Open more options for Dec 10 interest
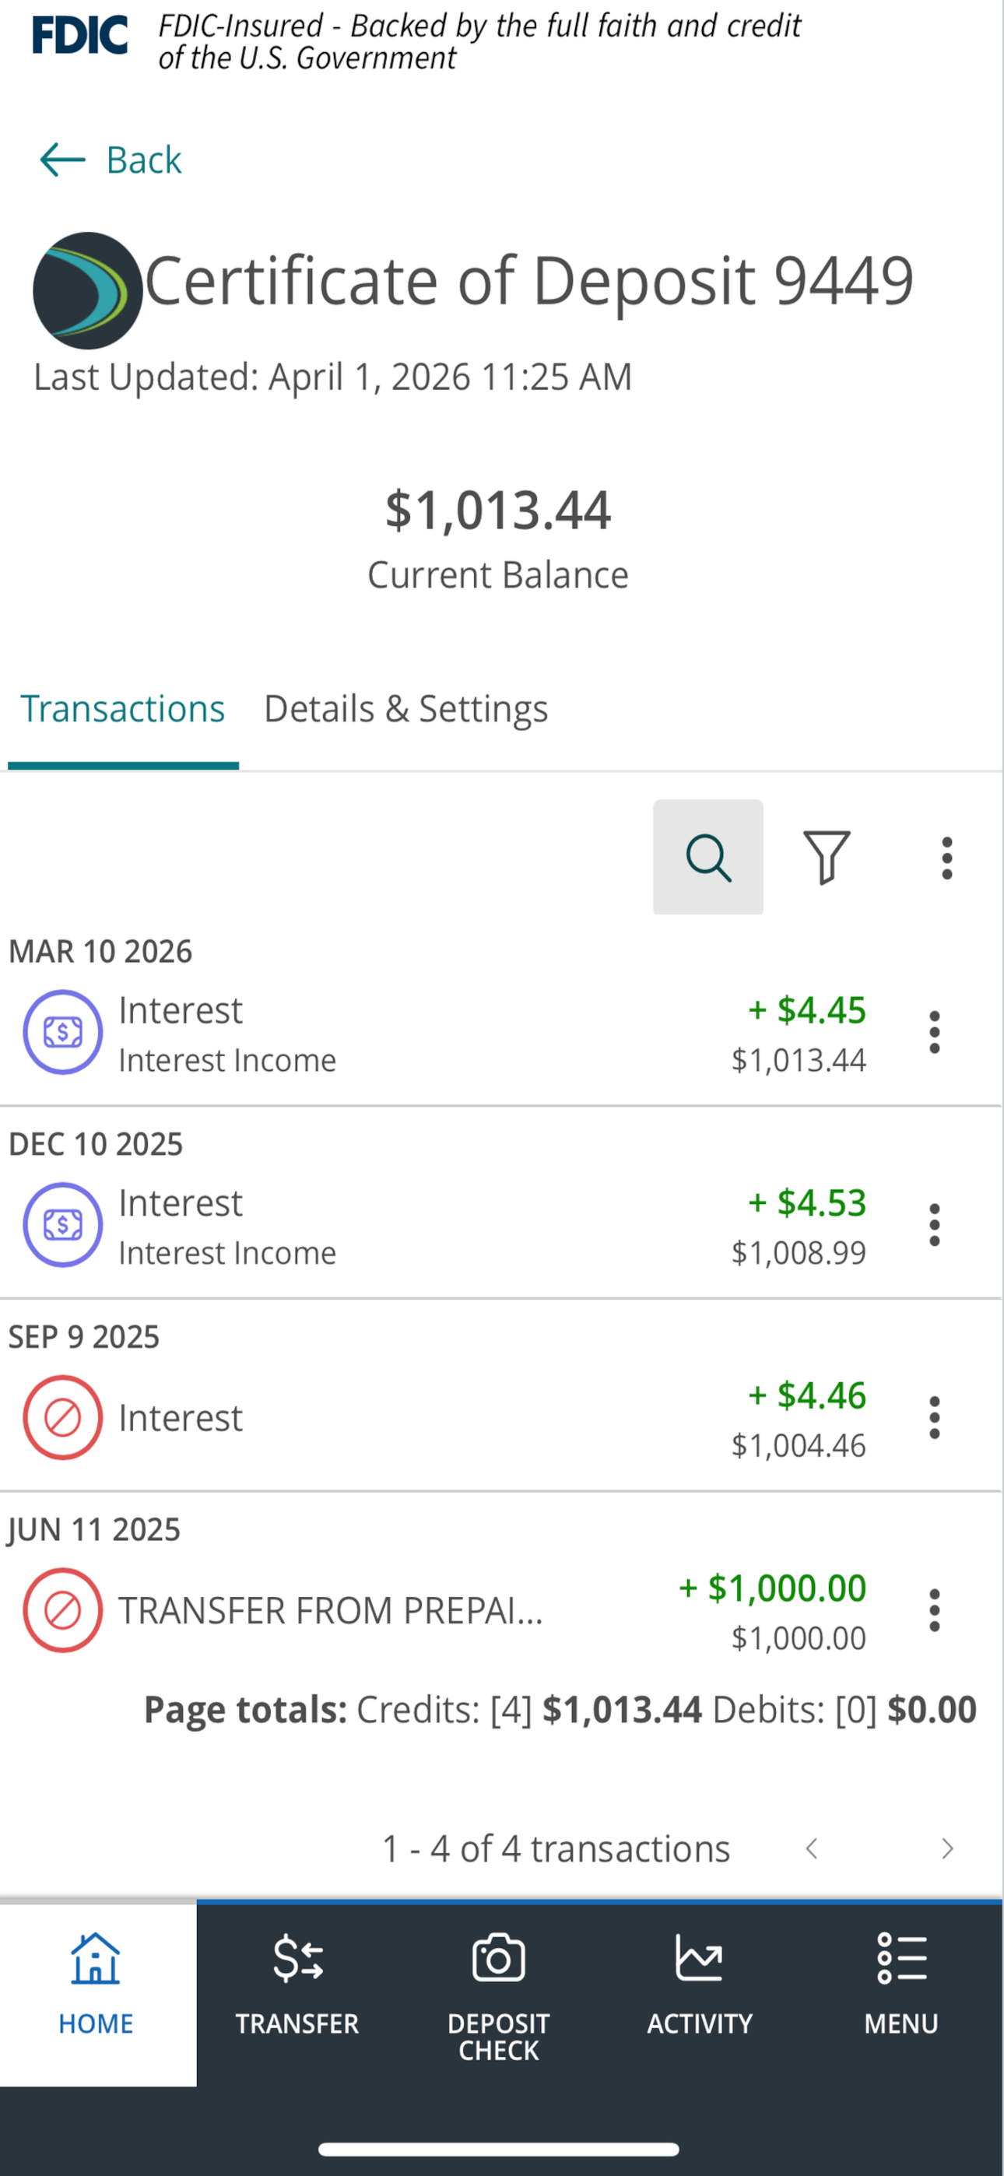This screenshot has height=2176, width=1004. pyautogui.click(x=934, y=1224)
